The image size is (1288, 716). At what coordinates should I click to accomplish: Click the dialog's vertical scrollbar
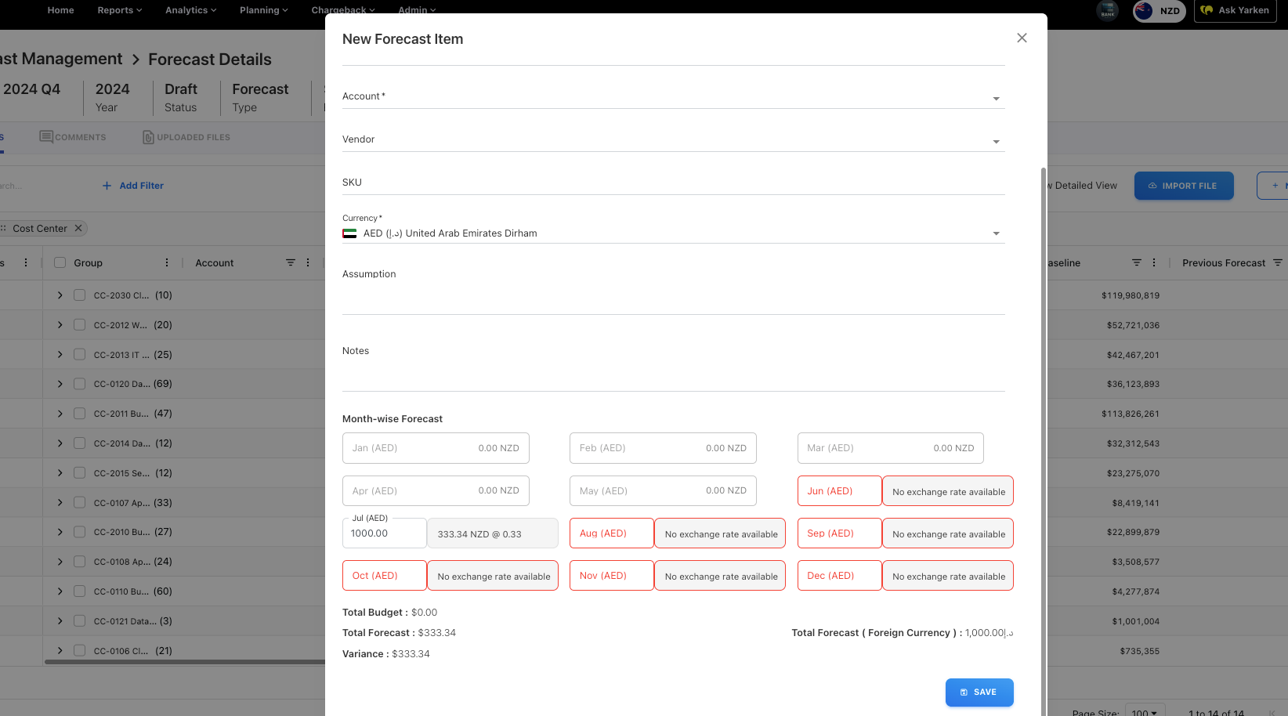coord(1043,392)
